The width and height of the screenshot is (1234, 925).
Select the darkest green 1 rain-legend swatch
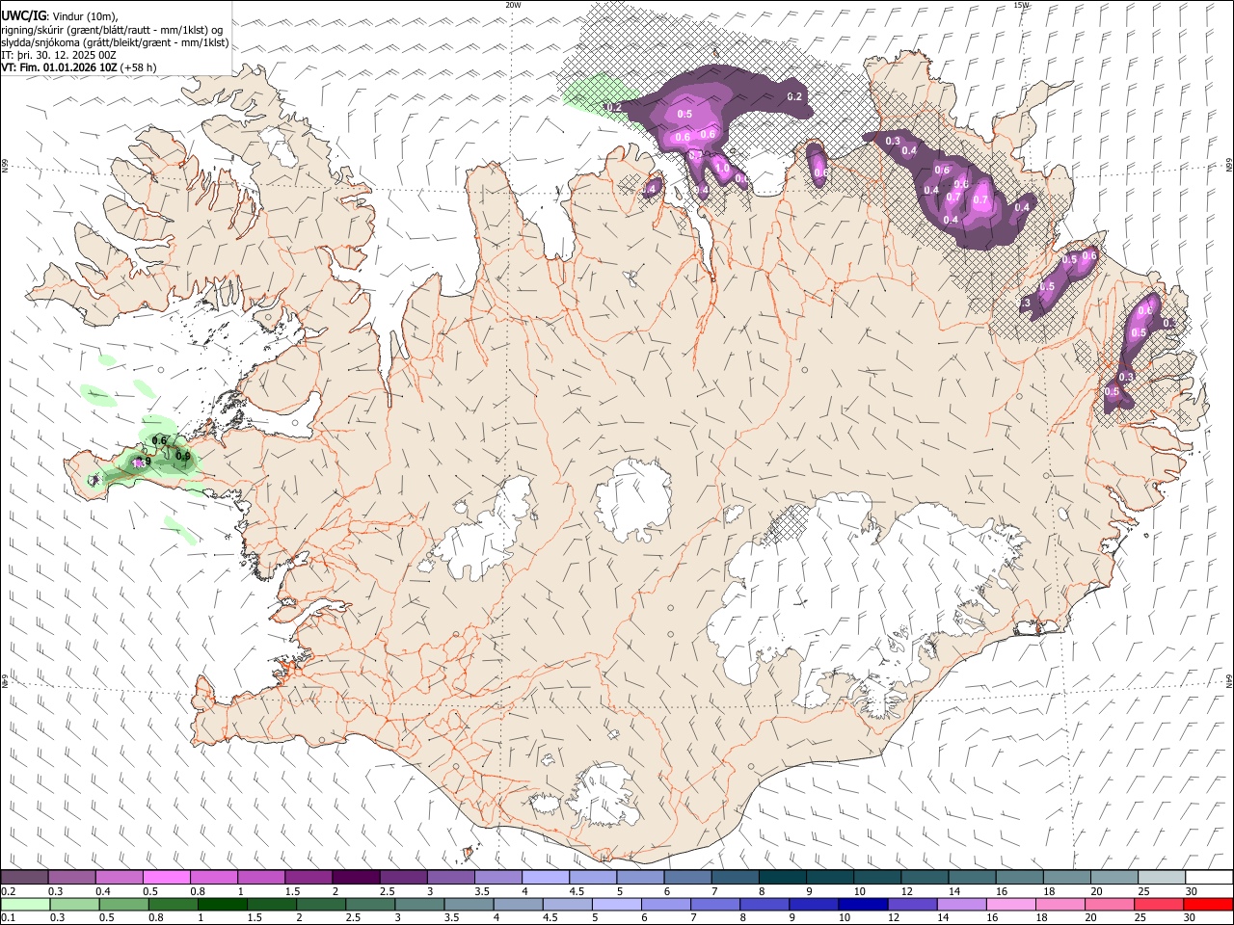click(x=222, y=904)
